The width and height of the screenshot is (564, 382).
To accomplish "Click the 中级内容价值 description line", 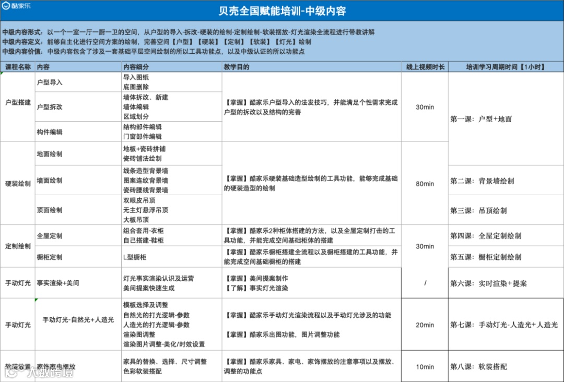I will coord(153,51).
